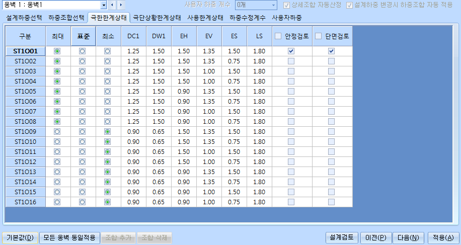Open the 사용한계상태 tab
Image resolution: width=461 pixels, height=245 pixels.
pyautogui.click(x=205, y=18)
